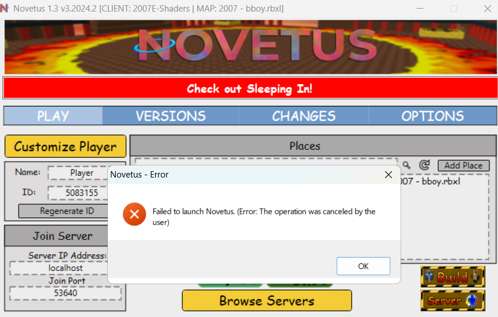Open Customize Player
The image size is (498, 317).
66,146
